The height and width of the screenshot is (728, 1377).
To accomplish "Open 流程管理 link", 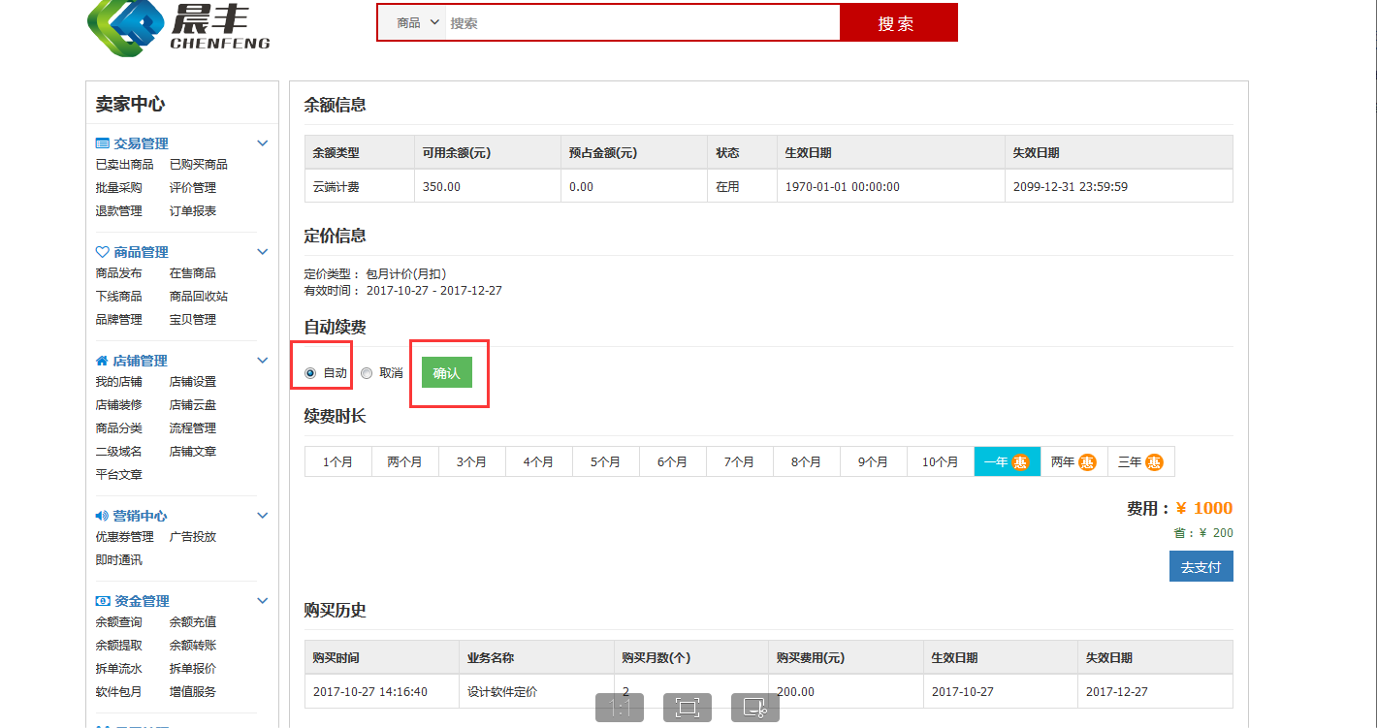I will (193, 428).
